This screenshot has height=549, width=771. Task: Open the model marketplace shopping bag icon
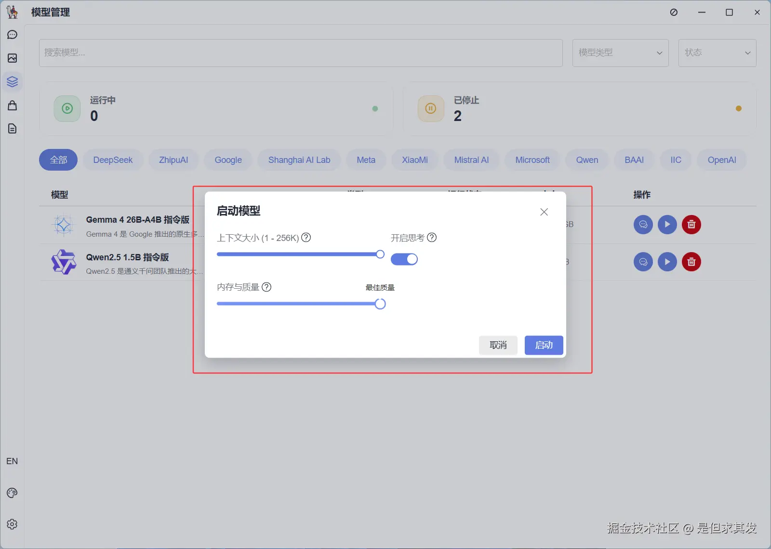(x=13, y=105)
